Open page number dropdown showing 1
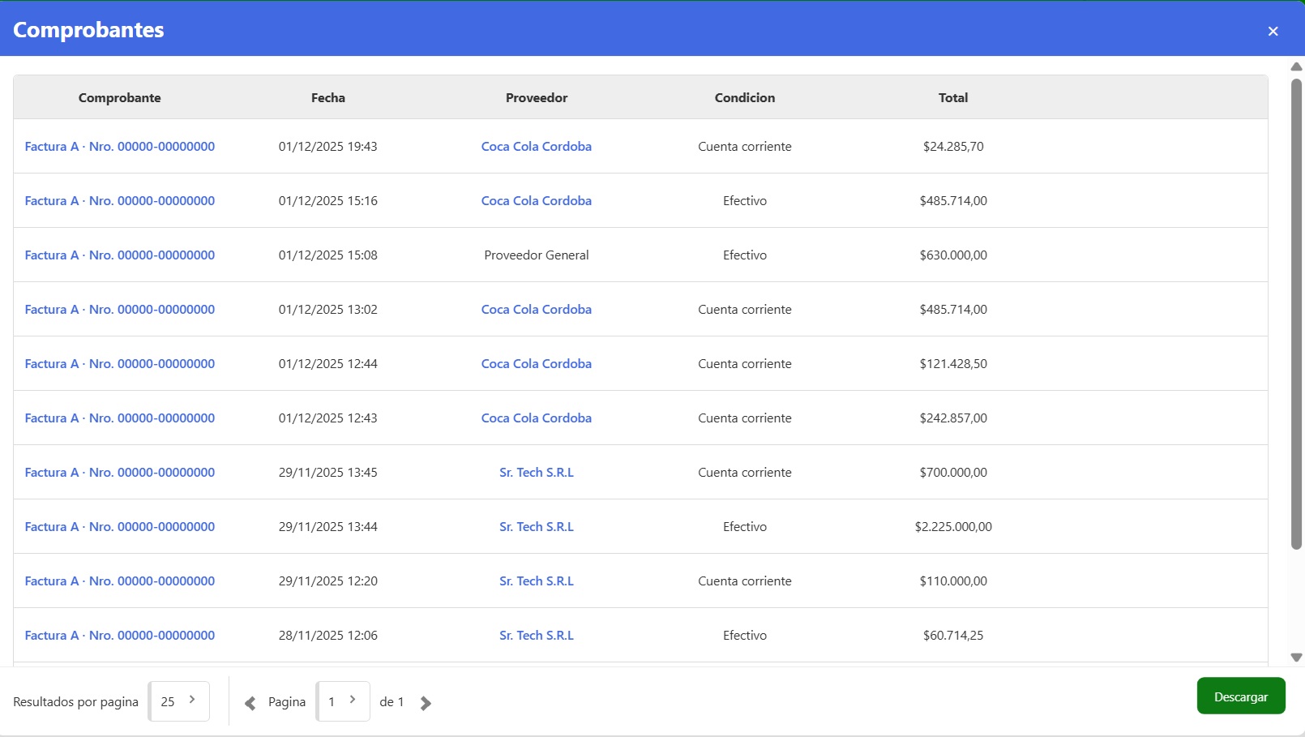Screen dimensions: 1305x737 click(343, 701)
